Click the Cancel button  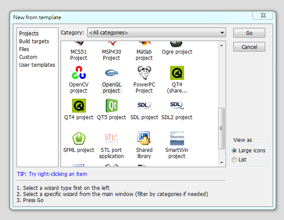pyautogui.click(x=249, y=47)
